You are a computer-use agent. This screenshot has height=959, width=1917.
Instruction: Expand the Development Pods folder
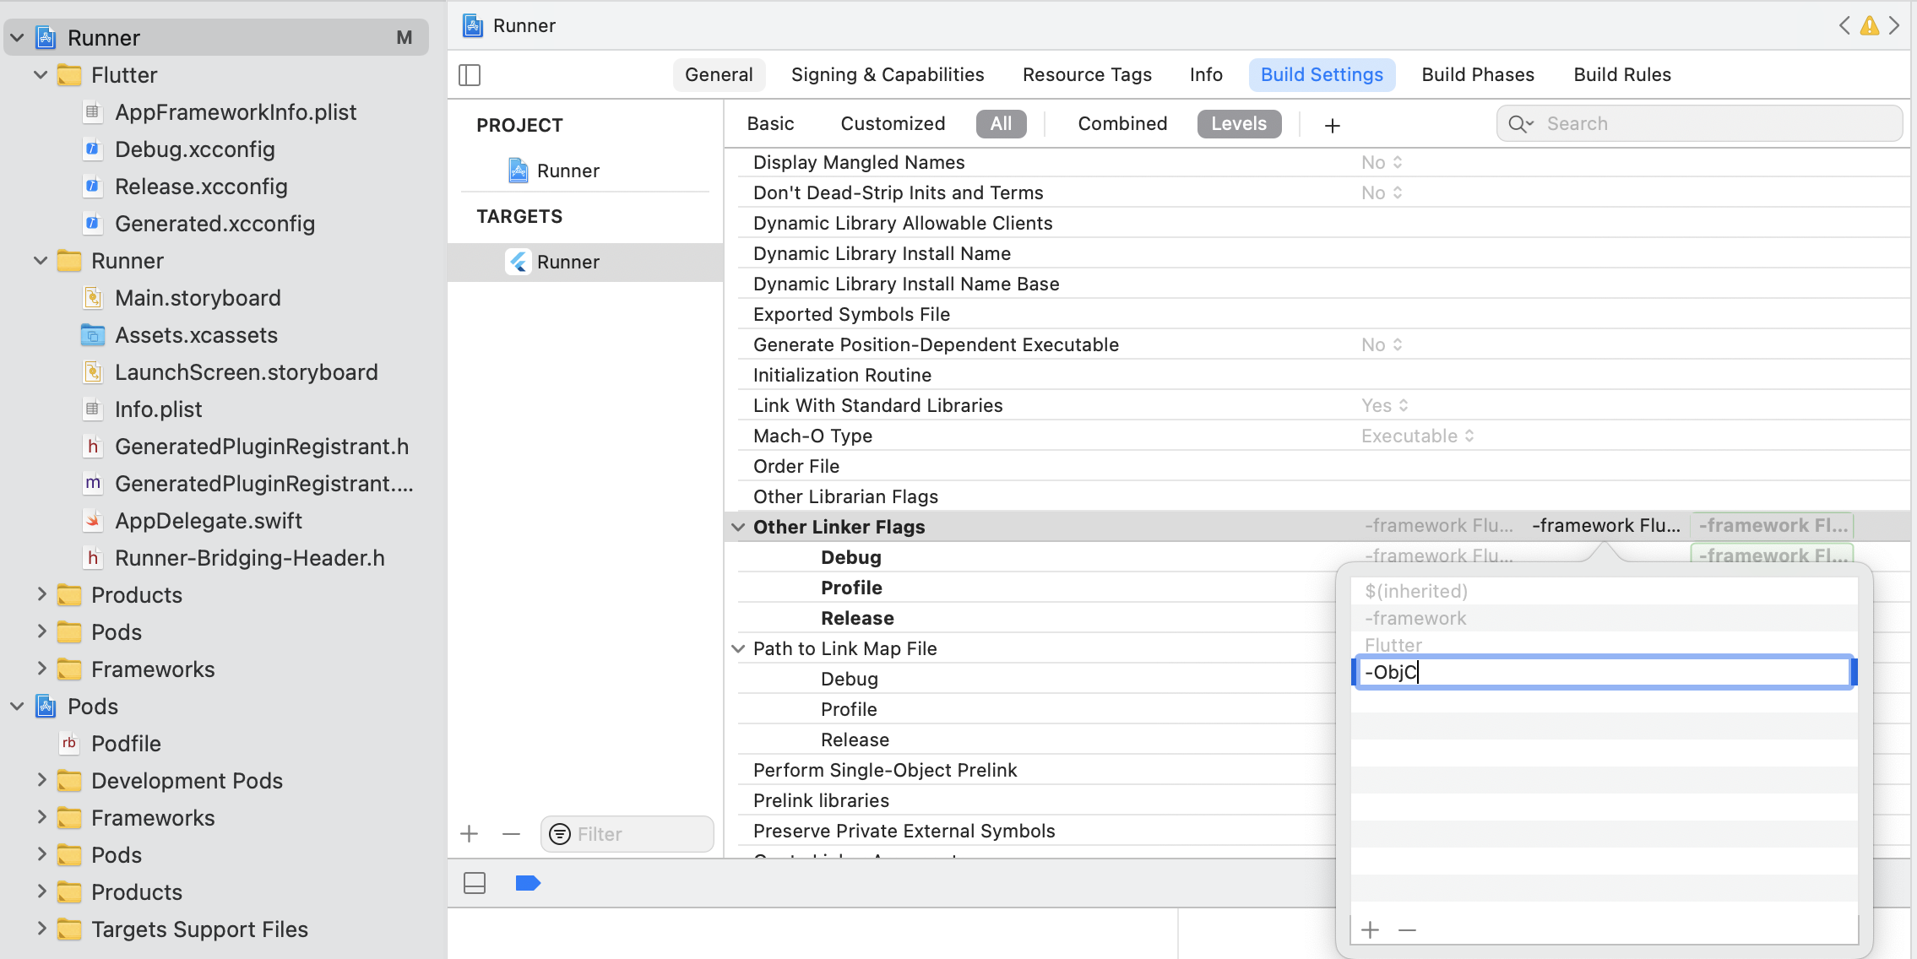(x=41, y=780)
